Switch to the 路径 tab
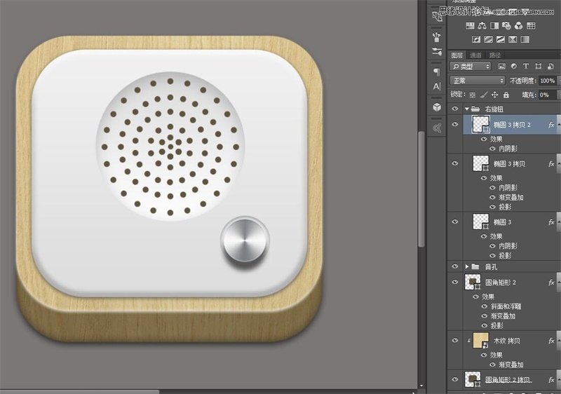This screenshot has width=561, height=394. [x=495, y=55]
